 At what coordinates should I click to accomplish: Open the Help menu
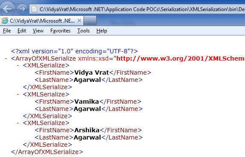102,31
